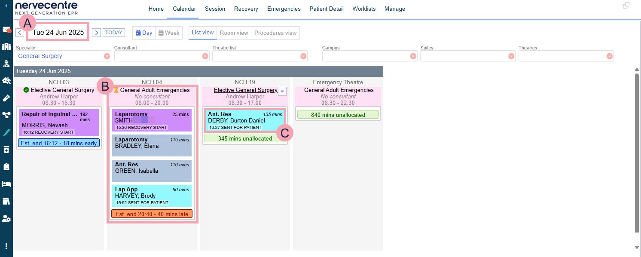Go to next day with right arrow
The image size is (641, 257).
point(97,33)
